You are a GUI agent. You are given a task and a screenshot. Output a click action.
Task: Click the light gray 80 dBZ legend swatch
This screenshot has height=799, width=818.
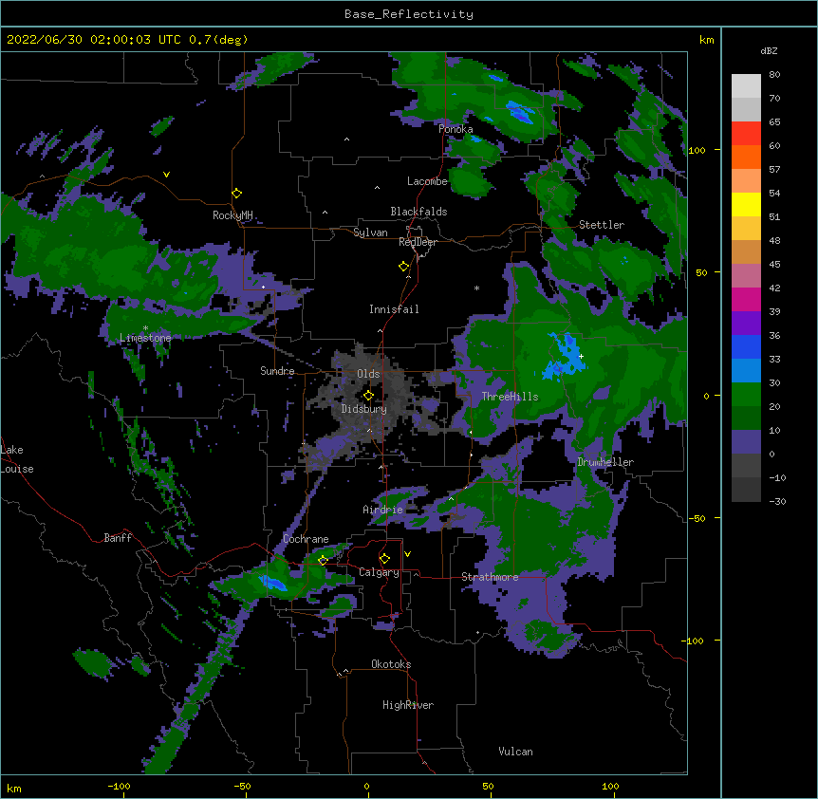point(746,85)
